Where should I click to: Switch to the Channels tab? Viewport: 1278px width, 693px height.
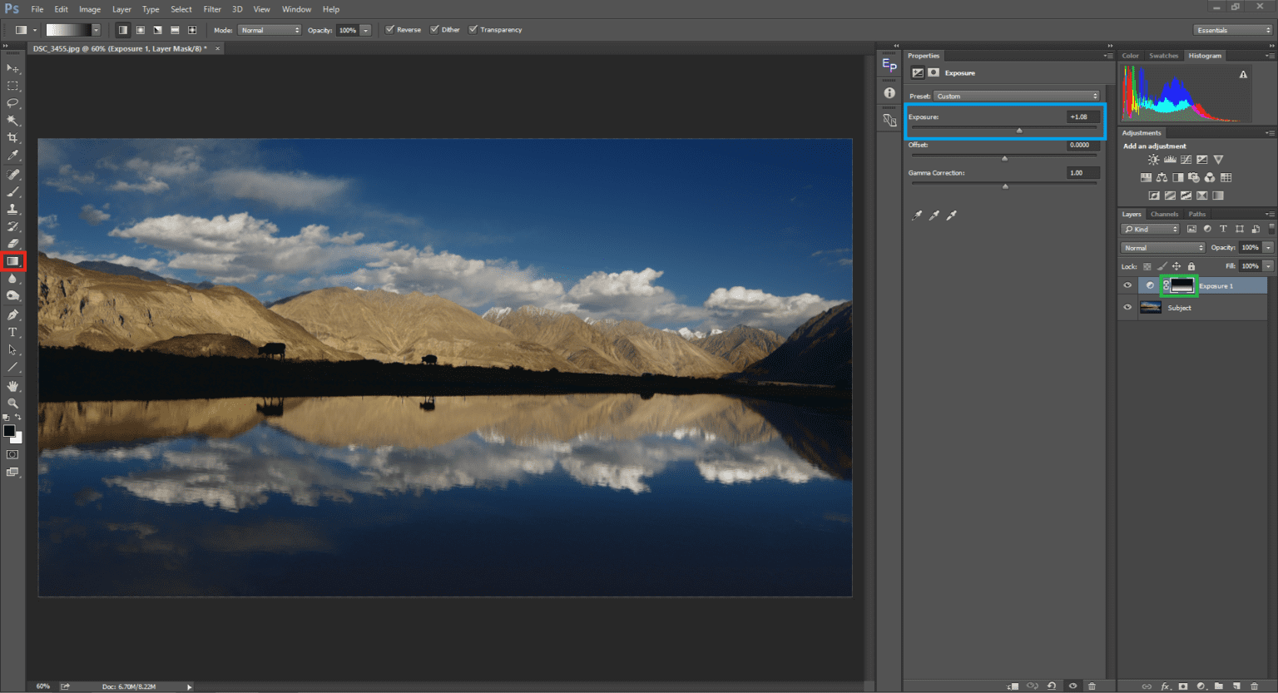pos(1164,214)
